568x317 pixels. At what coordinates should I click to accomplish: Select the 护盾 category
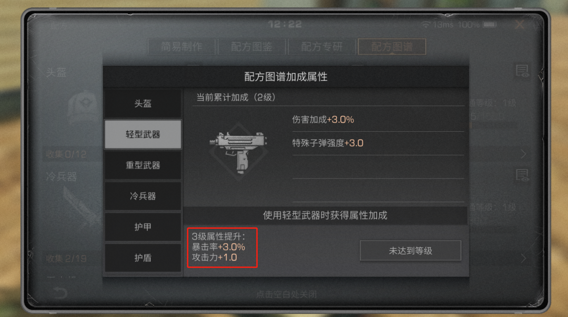[143, 258]
